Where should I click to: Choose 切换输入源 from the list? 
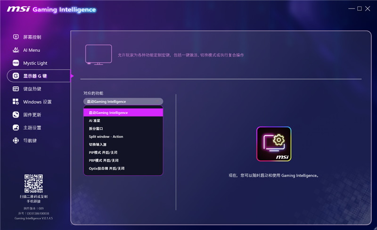click(x=123, y=144)
